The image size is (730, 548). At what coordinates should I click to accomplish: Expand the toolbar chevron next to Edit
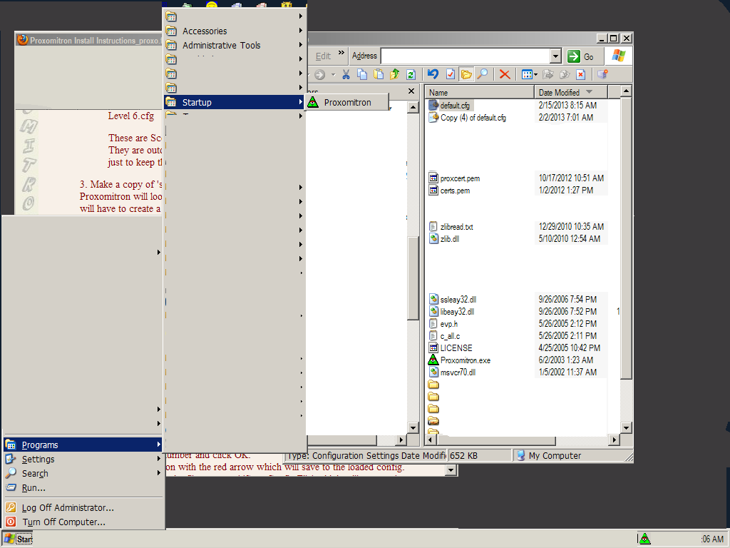pyautogui.click(x=341, y=53)
